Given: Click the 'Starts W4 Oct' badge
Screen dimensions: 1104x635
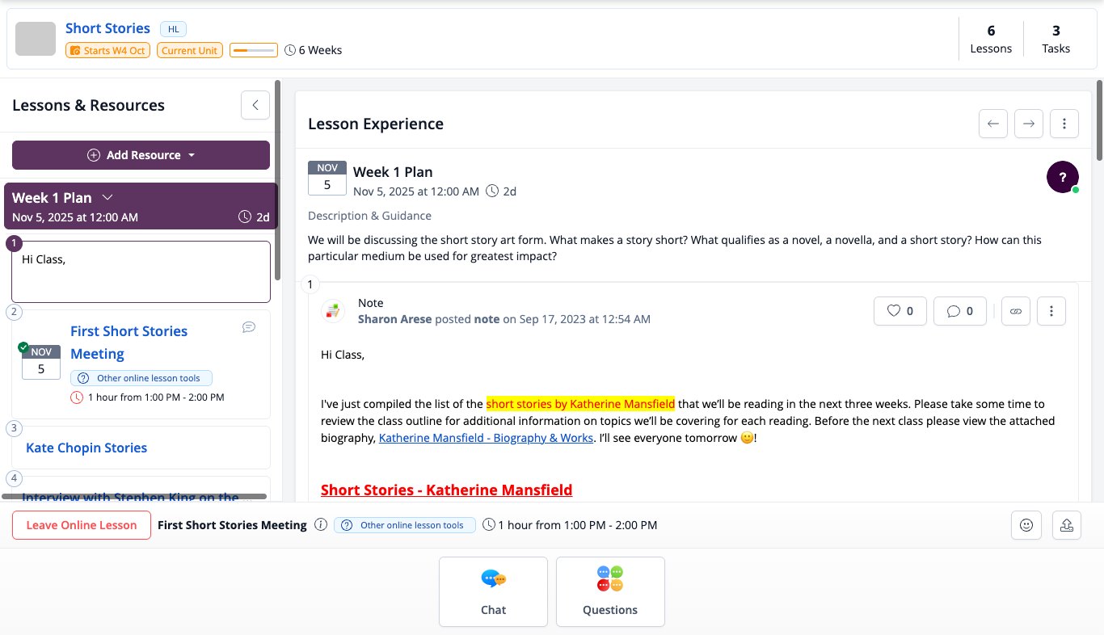Looking at the screenshot, I should 108,50.
